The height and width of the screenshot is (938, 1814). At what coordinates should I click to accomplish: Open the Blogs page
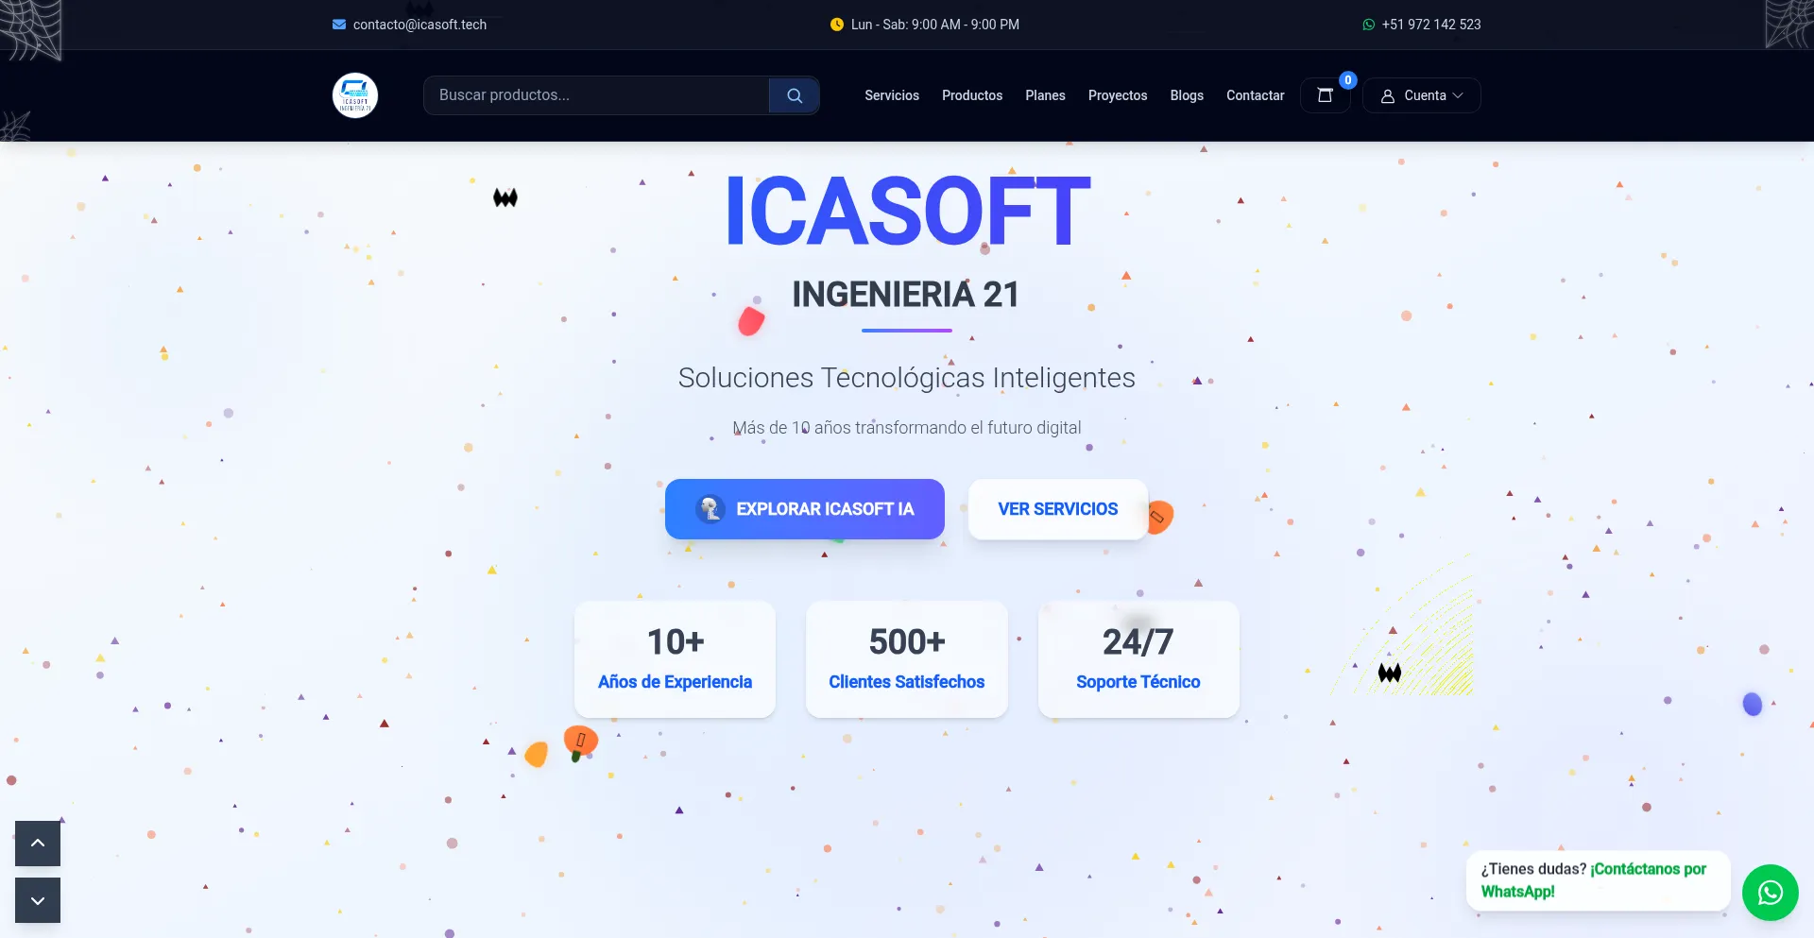tap(1186, 95)
